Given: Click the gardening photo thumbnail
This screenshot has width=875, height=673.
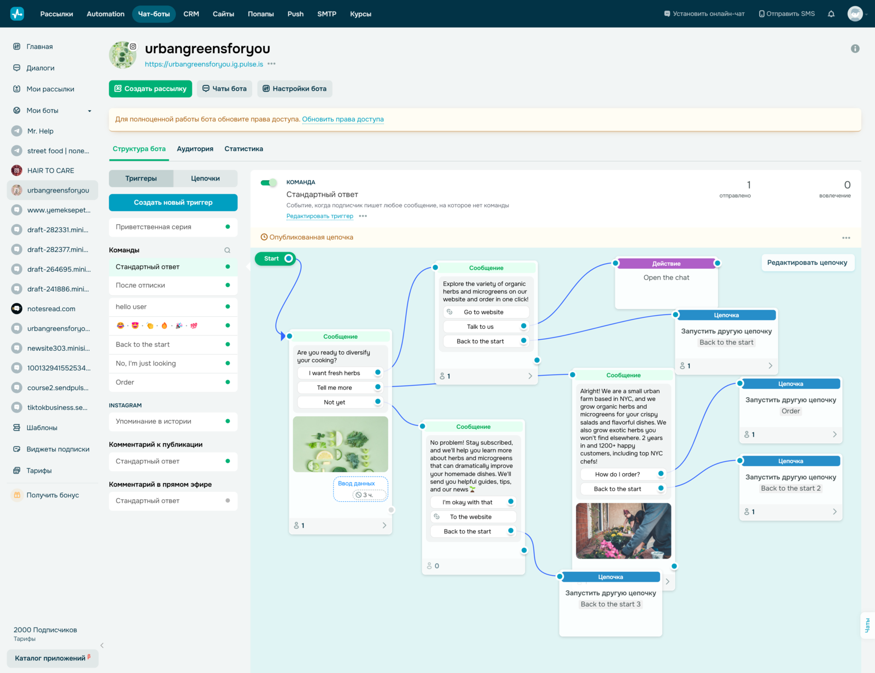Looking at the screenshot, I should point(623,531).
